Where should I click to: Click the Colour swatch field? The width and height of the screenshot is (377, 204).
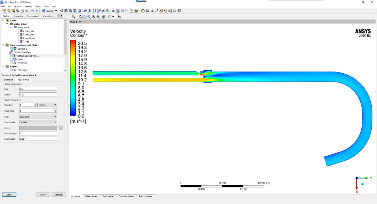pos(38,128)
